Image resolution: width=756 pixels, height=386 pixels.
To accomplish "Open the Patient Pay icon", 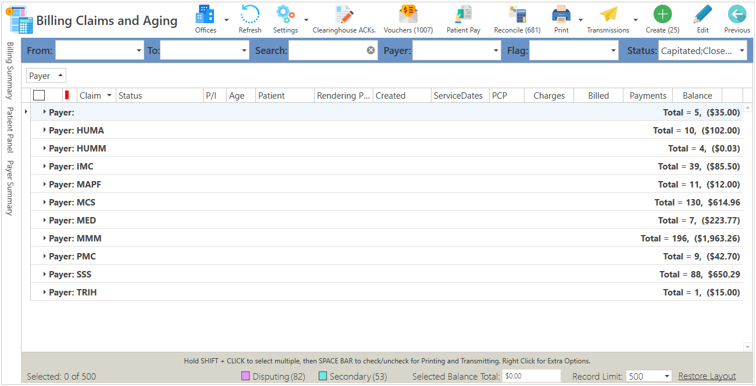I will click(x=463, y=14).
